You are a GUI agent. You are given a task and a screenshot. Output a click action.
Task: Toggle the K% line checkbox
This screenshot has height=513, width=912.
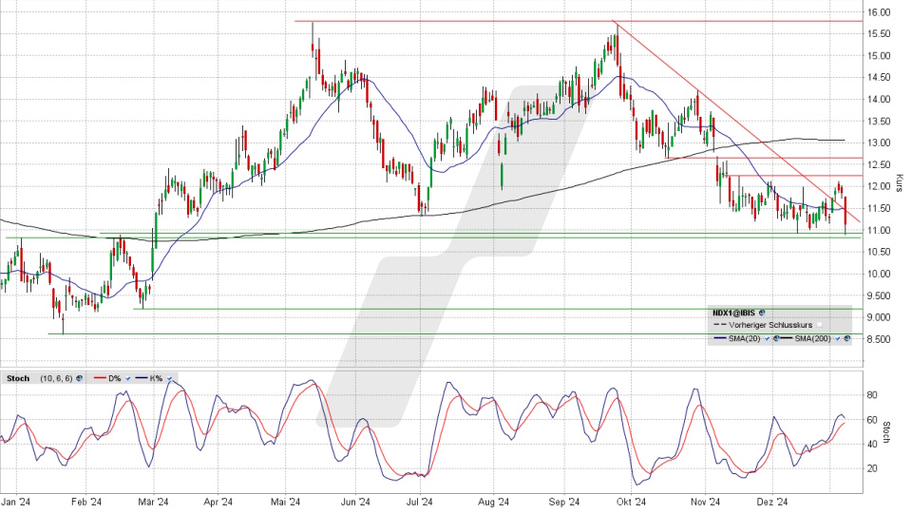tap(169, 379)
